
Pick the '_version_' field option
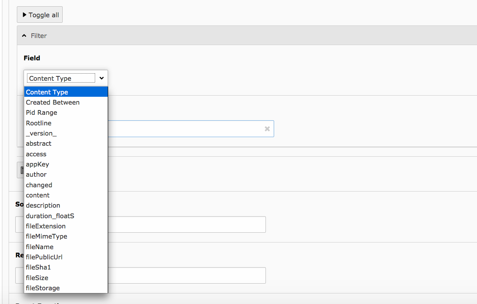point(41,133)
